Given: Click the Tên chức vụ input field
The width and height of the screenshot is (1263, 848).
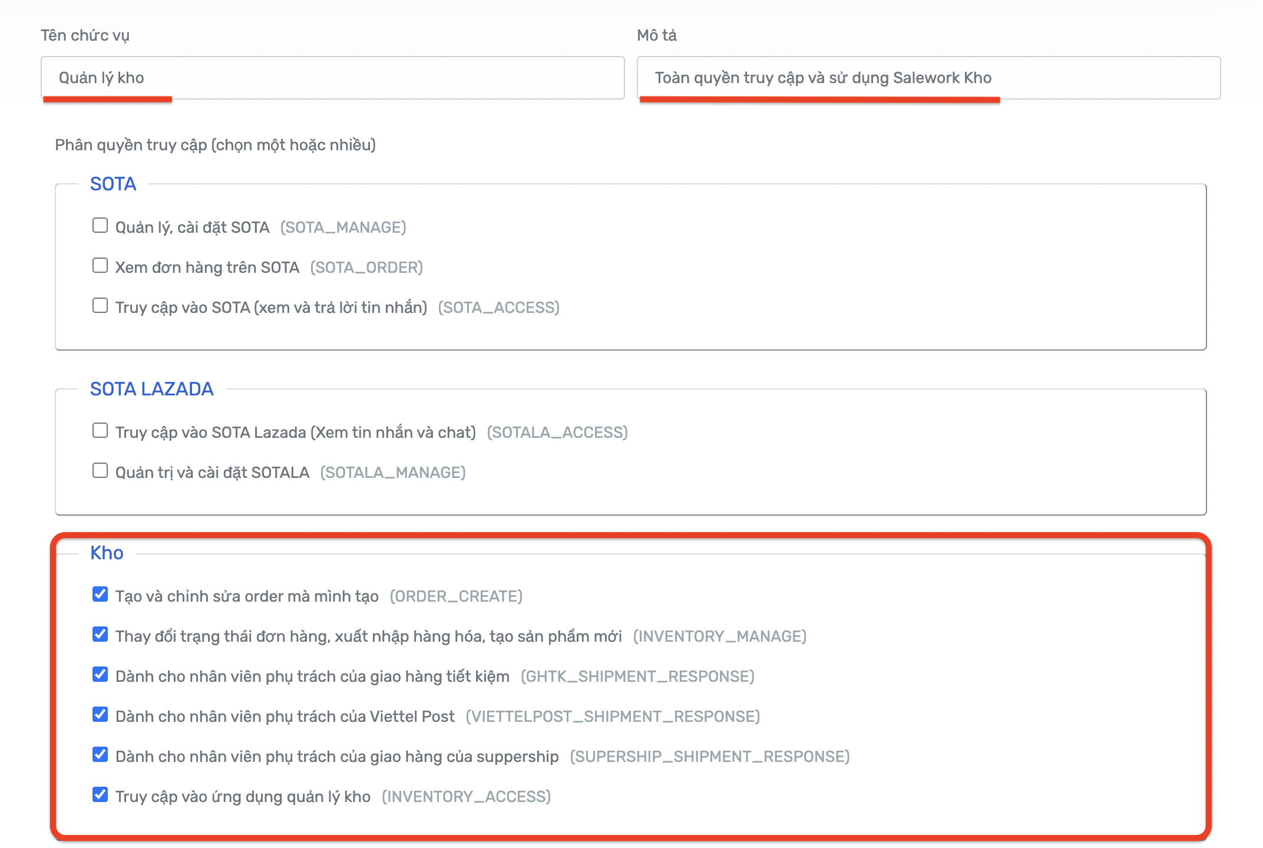Looking at the screenshot, I should point(332,78).
